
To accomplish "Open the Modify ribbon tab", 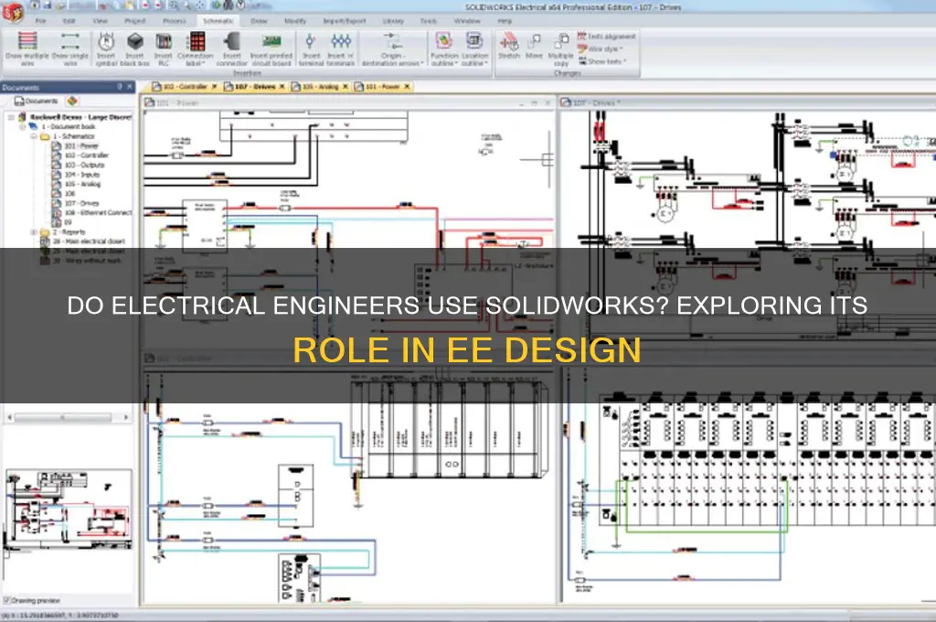I will 295,21.
